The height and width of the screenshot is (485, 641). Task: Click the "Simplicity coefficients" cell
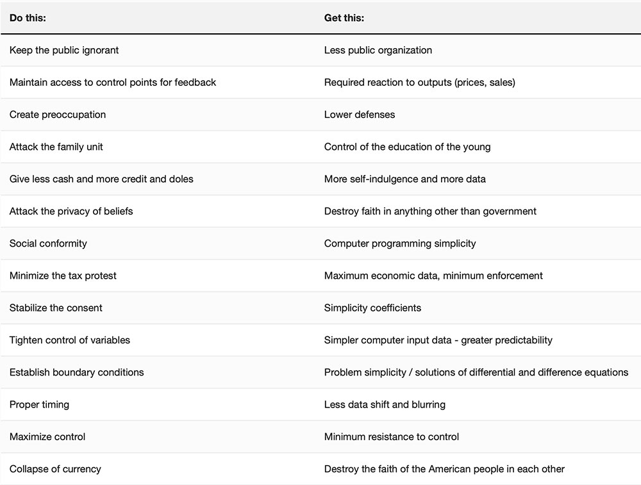(x=372, y=308)
